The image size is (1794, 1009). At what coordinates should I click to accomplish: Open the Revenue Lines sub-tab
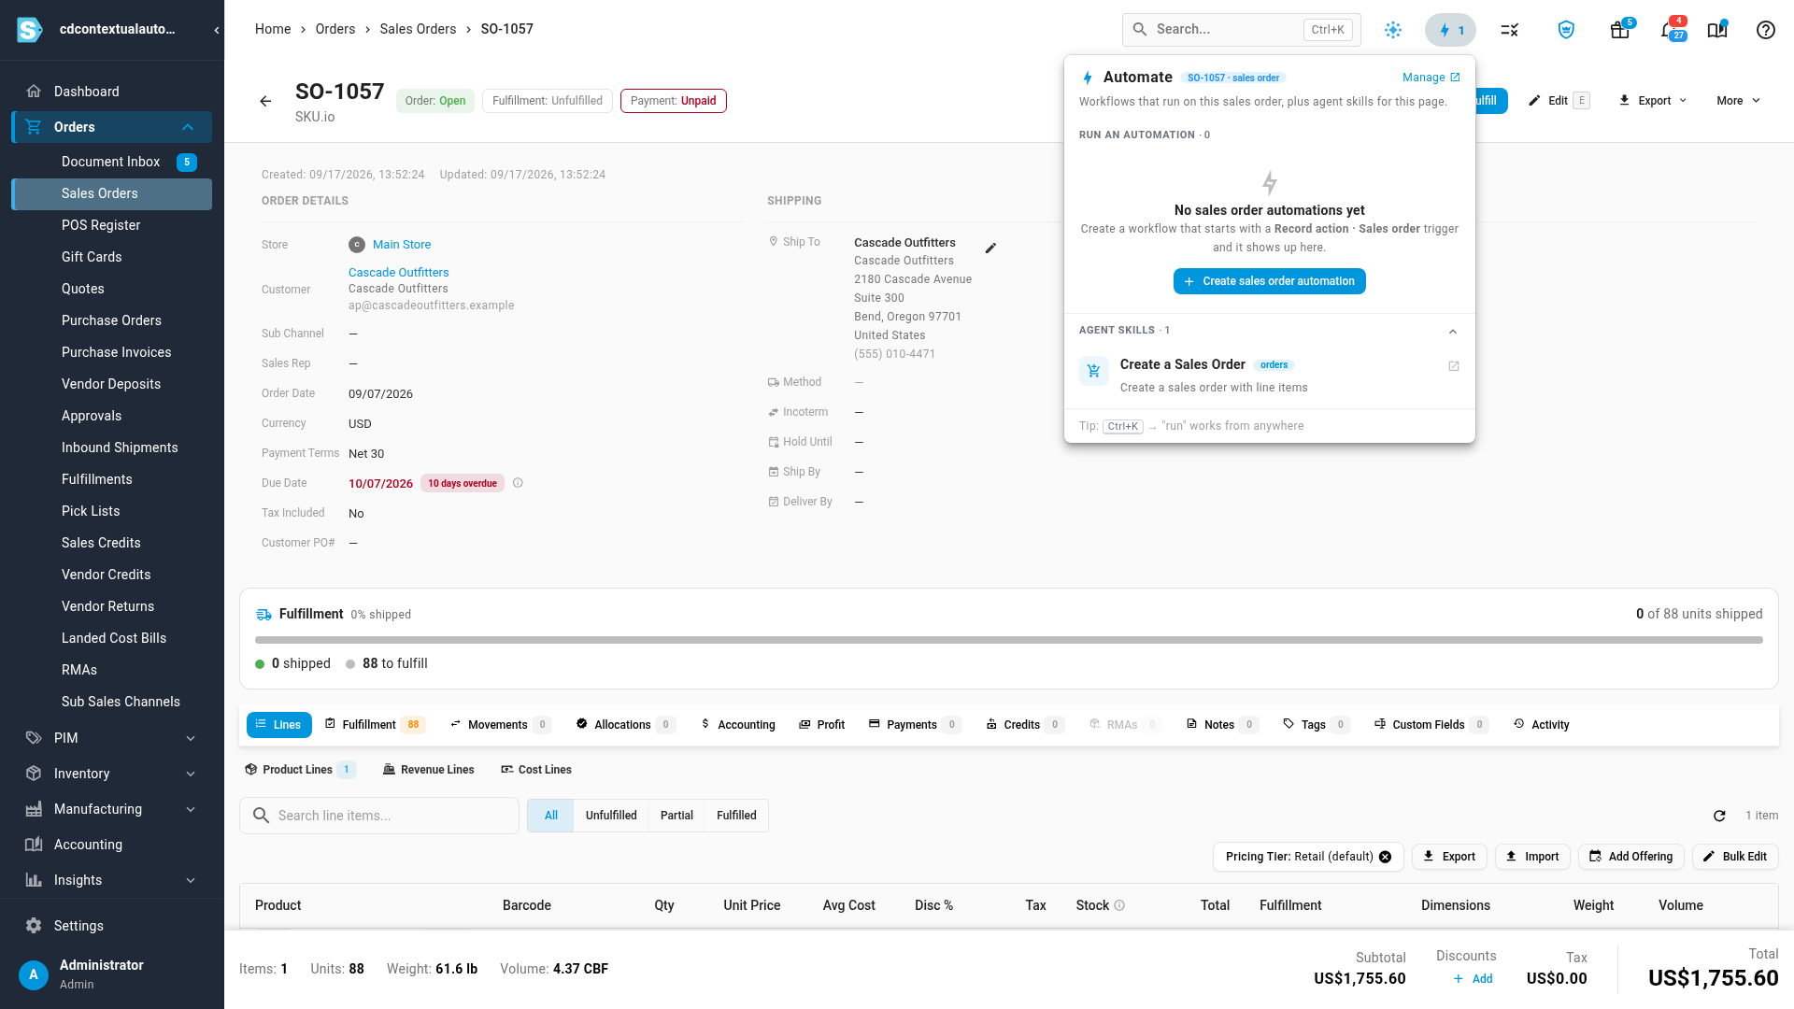coord(429,770)
